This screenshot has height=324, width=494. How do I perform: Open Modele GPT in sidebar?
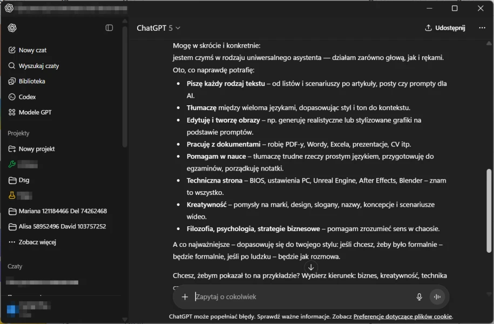35,112
